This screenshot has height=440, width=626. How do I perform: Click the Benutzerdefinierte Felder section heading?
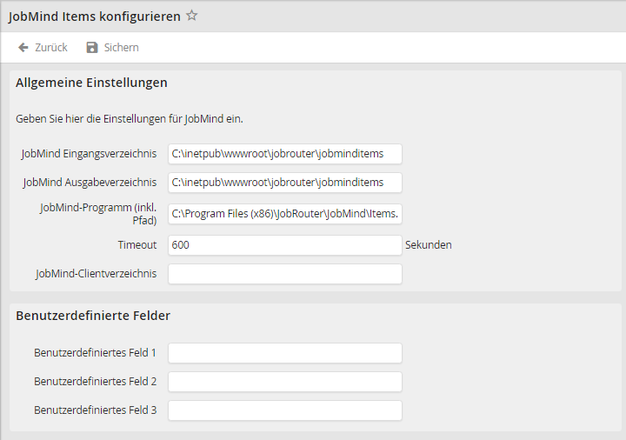point(93,316)
